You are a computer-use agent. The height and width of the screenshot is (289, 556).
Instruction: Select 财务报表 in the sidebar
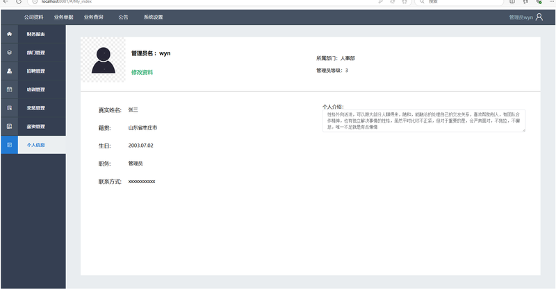point(36,35)
